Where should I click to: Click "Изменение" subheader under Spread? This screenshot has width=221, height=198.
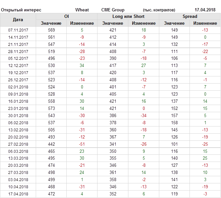coord(205,23)
